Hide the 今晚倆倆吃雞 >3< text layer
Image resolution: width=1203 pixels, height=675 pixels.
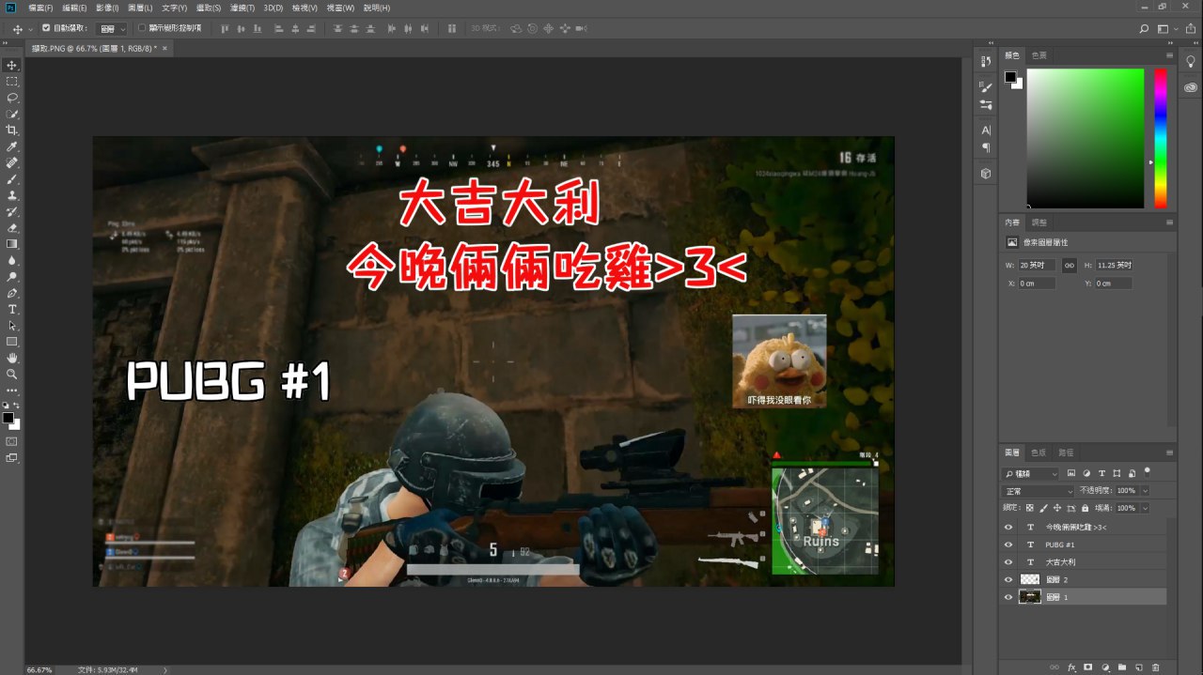tap(1008, 528)
